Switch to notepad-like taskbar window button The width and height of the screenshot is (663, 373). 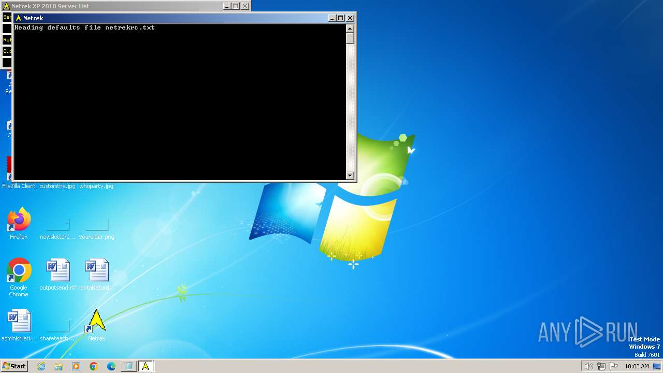(x=128, y=366)
